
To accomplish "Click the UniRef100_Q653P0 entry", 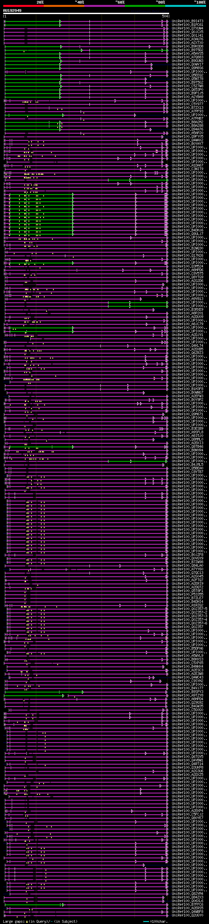I will pyautogui.click(x=187, y=90).
